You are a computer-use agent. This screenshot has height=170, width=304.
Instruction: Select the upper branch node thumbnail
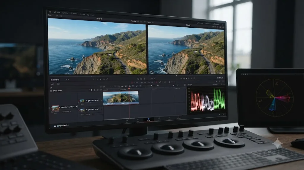(x=82, y=101)
